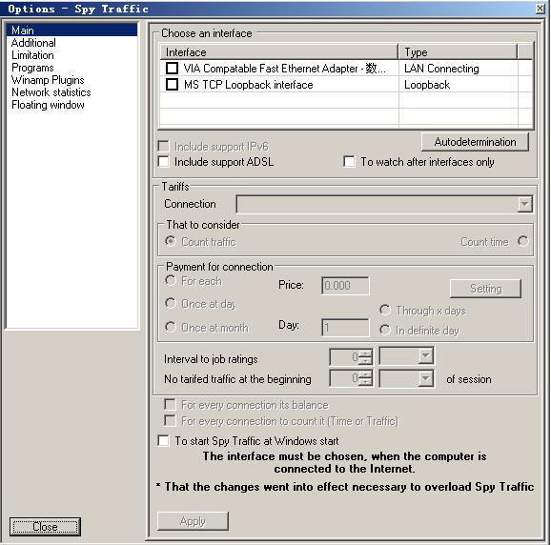Click the Day input field

click(345, 328)
